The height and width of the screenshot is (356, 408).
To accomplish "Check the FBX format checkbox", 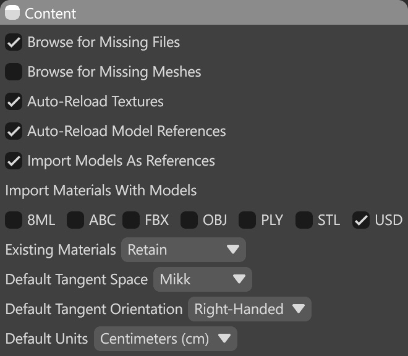I will click(131, 220).
